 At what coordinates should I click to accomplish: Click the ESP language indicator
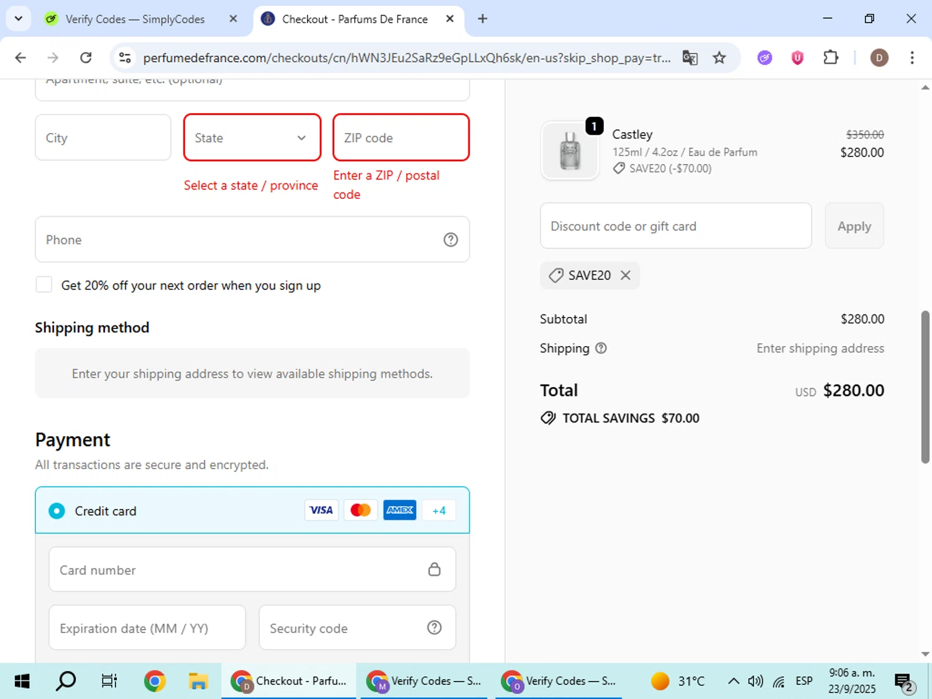pos(804,681)
